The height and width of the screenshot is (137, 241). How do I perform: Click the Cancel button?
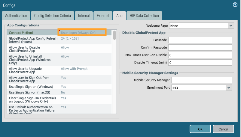click(223, 129)
